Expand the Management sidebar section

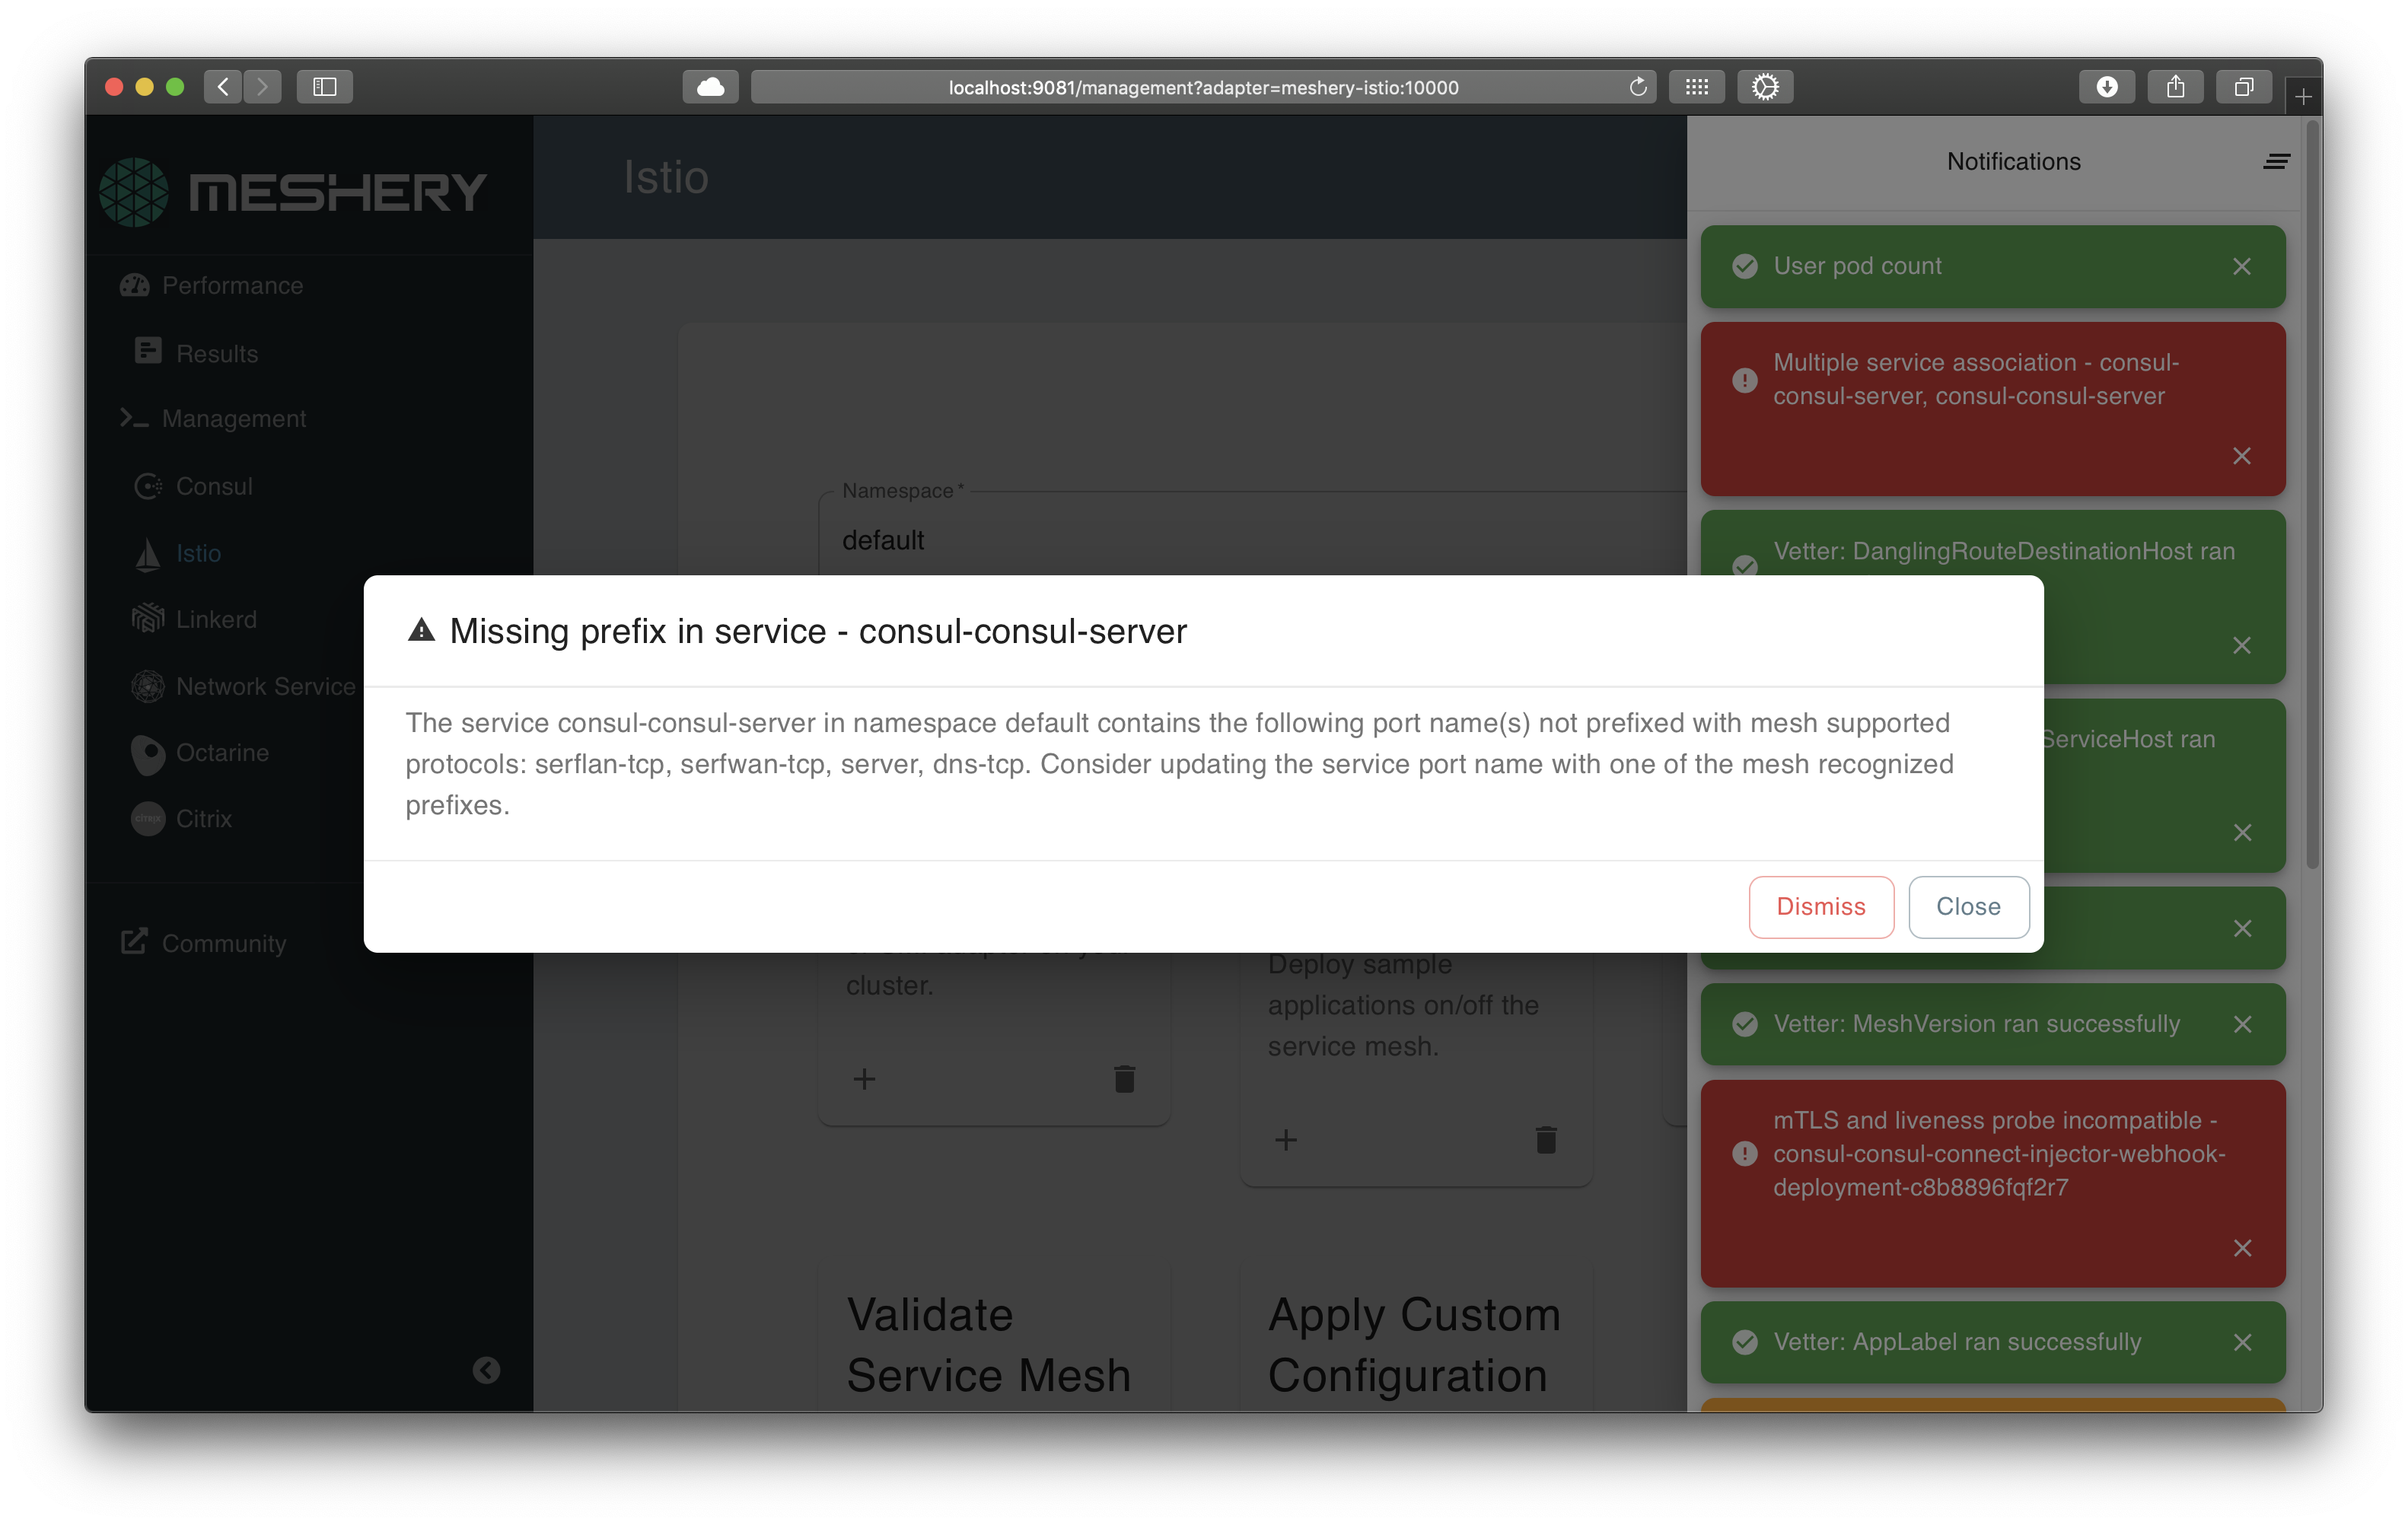click(234, 418)
